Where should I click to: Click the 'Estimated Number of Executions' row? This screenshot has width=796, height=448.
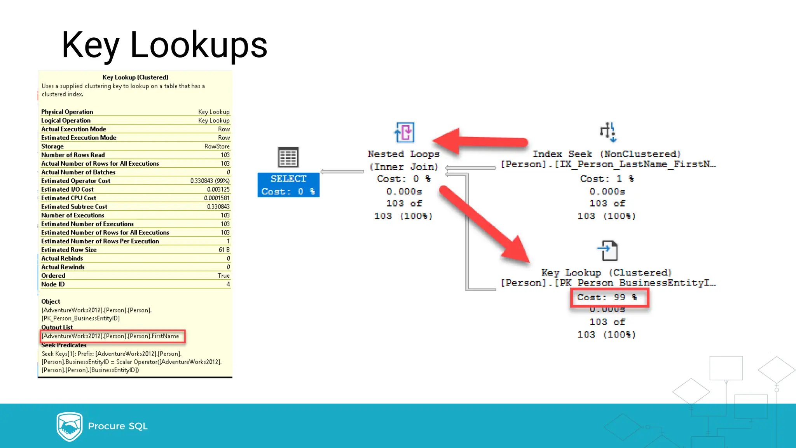(x=135, y=224)
